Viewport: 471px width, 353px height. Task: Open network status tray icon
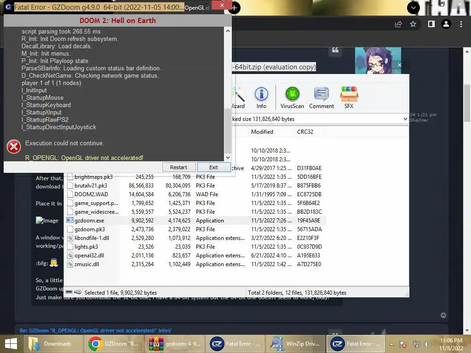pos(417,344)
